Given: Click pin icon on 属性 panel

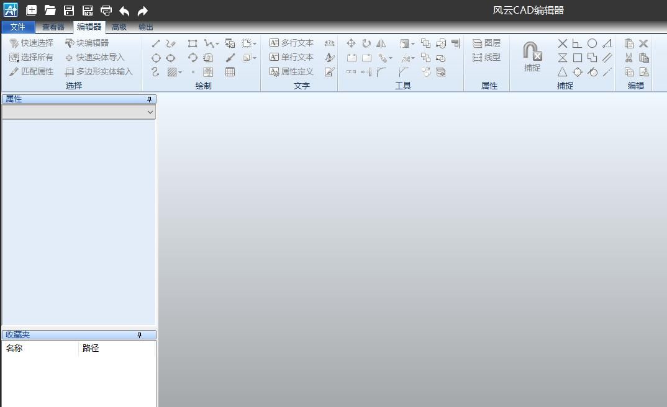Looking at the screenshot, I should pos(149,99).
